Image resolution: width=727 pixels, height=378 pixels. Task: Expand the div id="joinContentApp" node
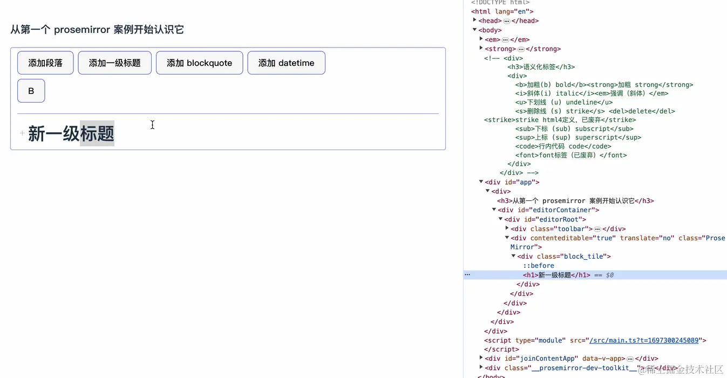point(481,357)
